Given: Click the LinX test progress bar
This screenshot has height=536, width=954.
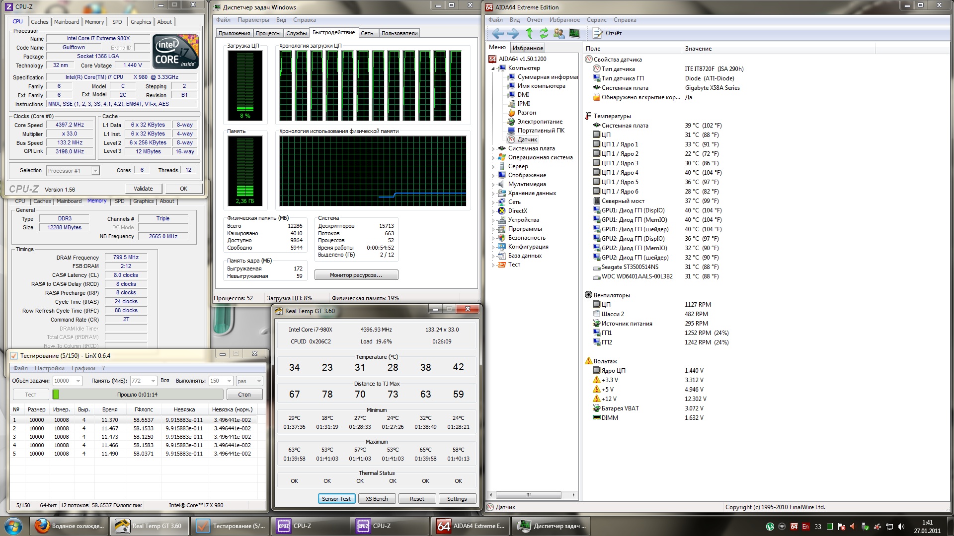Looking at the screenshot, I should [138, 395].
